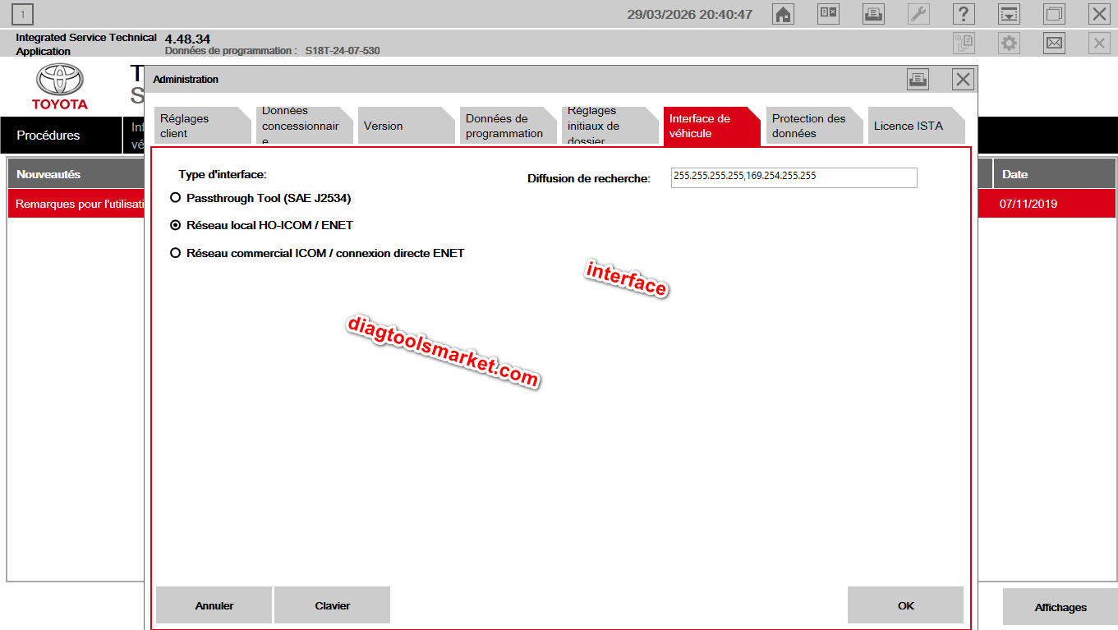The height and width of the screenshot is (630, 1118).
Task: Click the printer icon in the top toolbar
Action: (873, 14)
